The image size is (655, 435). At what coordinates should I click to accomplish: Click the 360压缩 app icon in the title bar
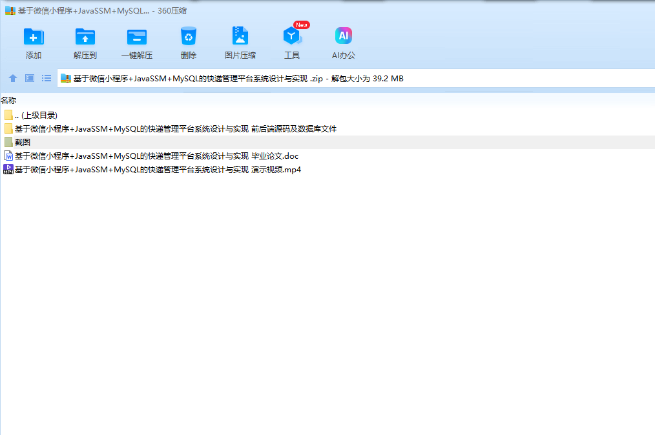(10, 10)
